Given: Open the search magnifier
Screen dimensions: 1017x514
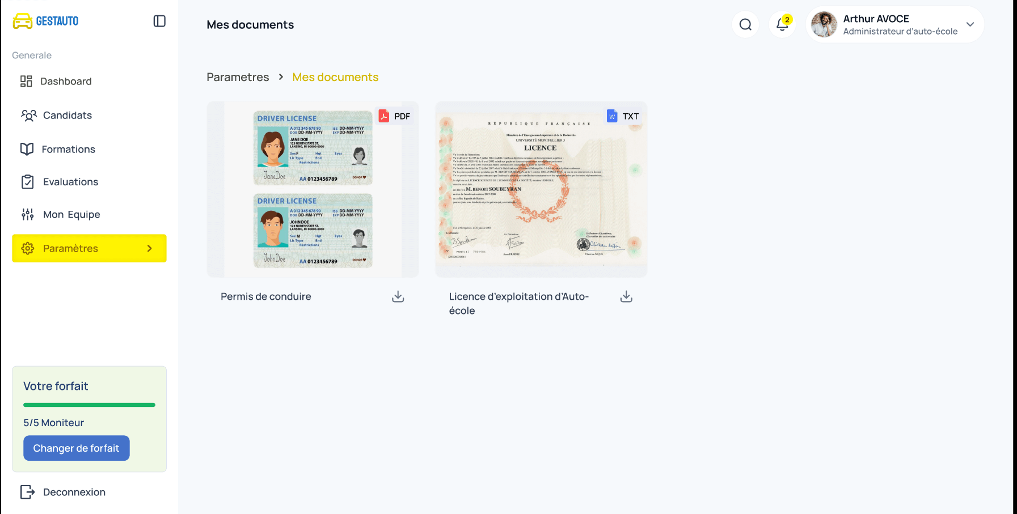Looking at the screenshot, I should (745, 24).
